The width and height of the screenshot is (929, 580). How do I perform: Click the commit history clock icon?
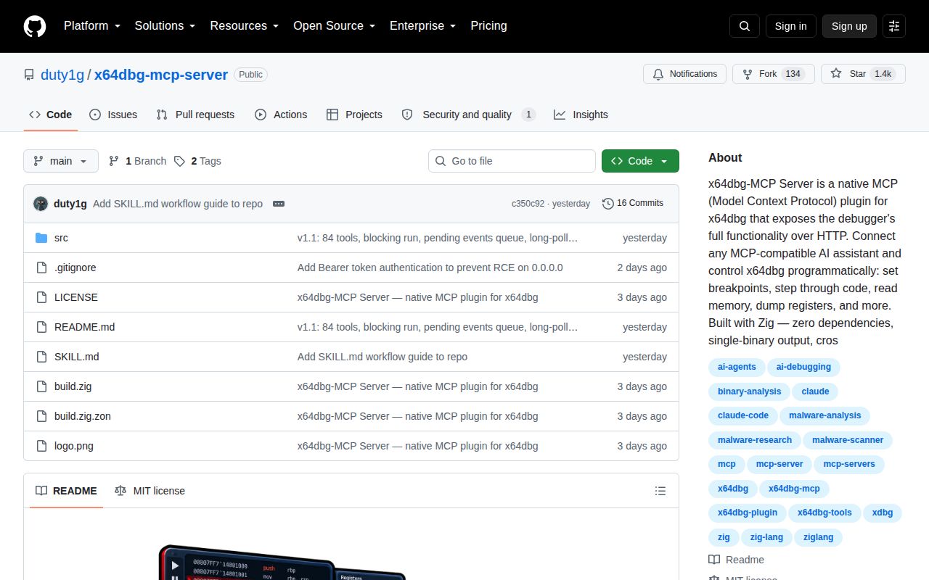(x=608, y=204)
